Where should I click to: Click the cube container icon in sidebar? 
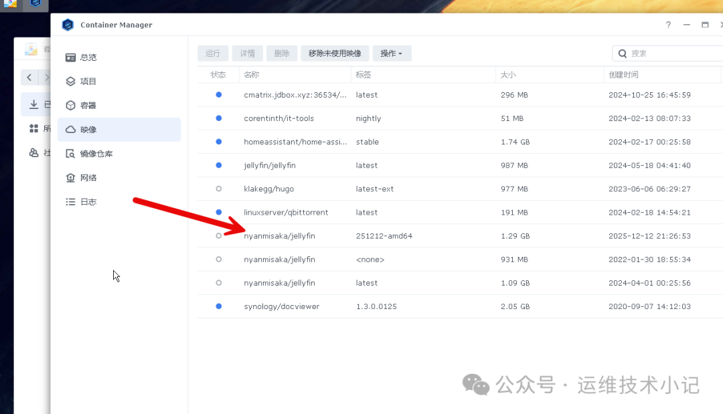point(70,106)
